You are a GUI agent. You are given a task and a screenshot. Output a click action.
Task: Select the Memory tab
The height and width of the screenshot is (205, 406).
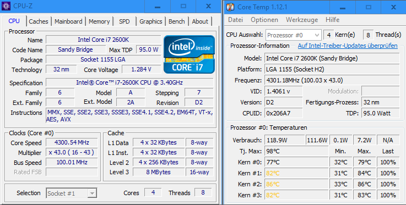(99, 21)
